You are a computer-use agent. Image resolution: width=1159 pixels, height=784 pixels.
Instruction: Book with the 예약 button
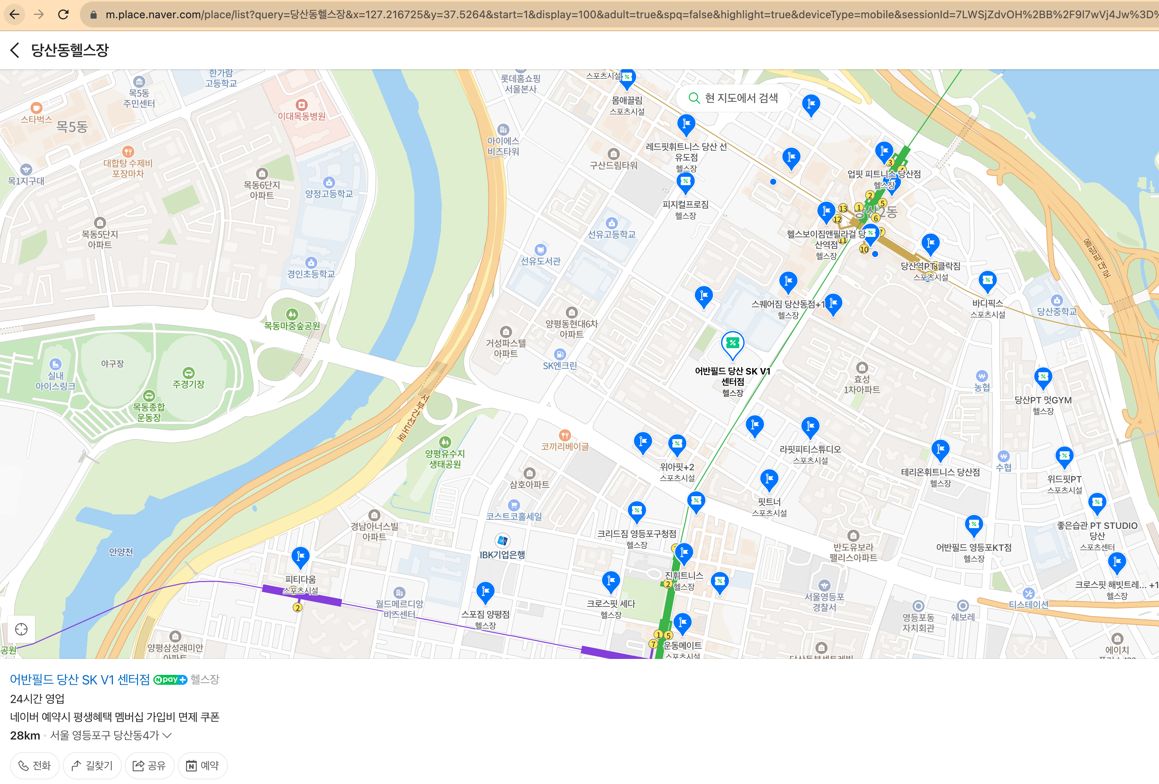202,765
